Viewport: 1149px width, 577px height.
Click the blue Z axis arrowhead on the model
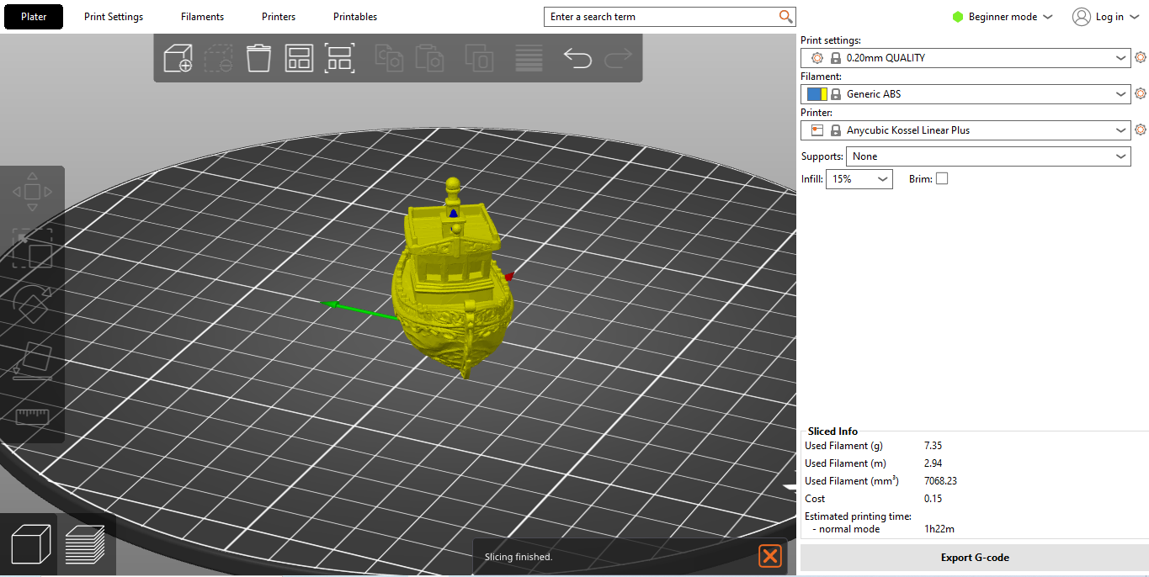coord(455,214)
